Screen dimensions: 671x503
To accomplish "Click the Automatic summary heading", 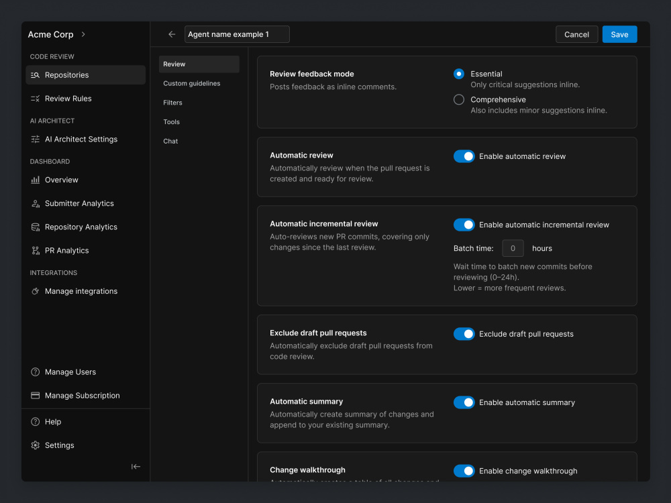I will (x=306, y=401).
